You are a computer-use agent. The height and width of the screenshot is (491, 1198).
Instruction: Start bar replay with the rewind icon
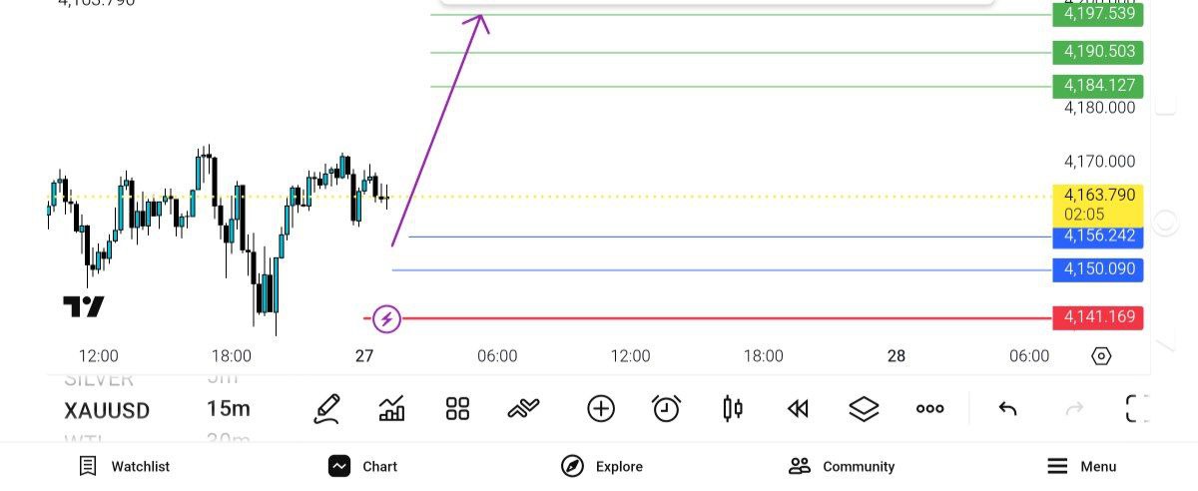tap(797, 408)
